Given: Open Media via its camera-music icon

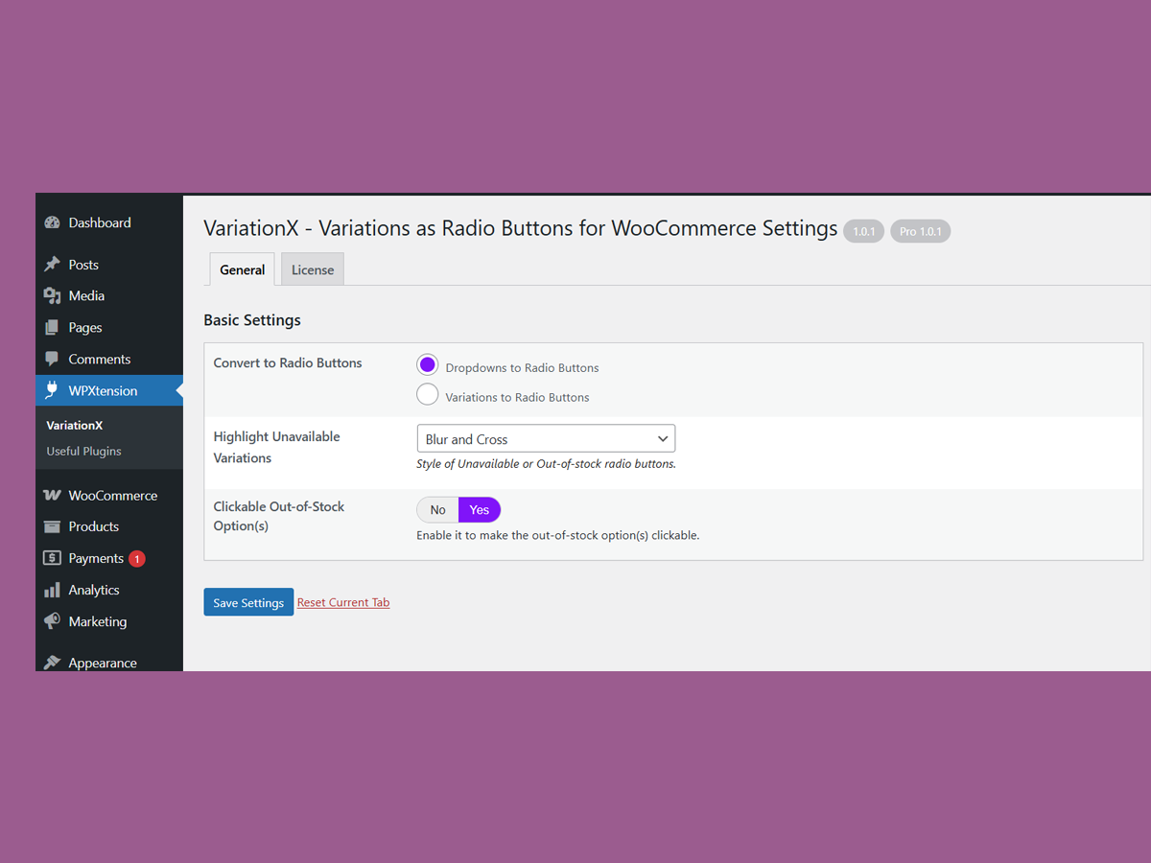Looking at the screenshot, I should click(52, 296).
